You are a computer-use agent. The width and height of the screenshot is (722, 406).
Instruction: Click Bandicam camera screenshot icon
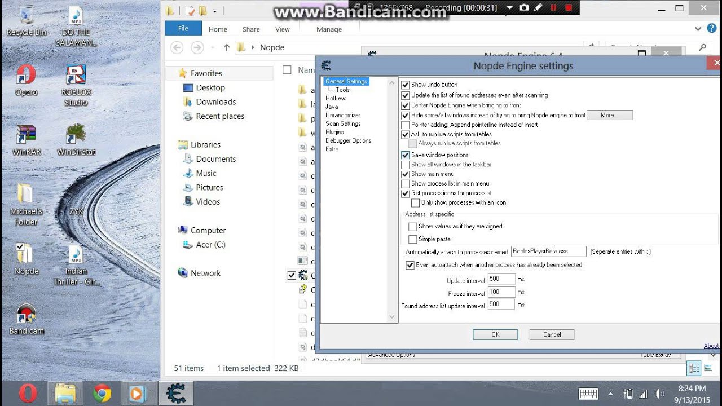[524, 7]
